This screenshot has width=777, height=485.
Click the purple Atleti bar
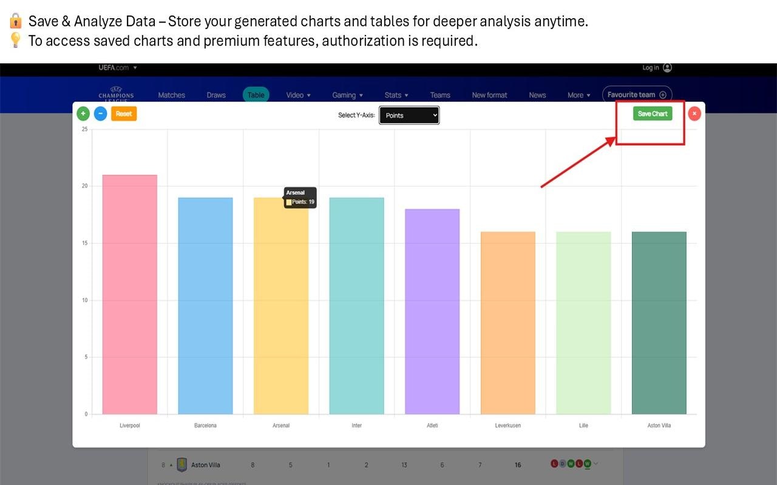pos(432,312)
